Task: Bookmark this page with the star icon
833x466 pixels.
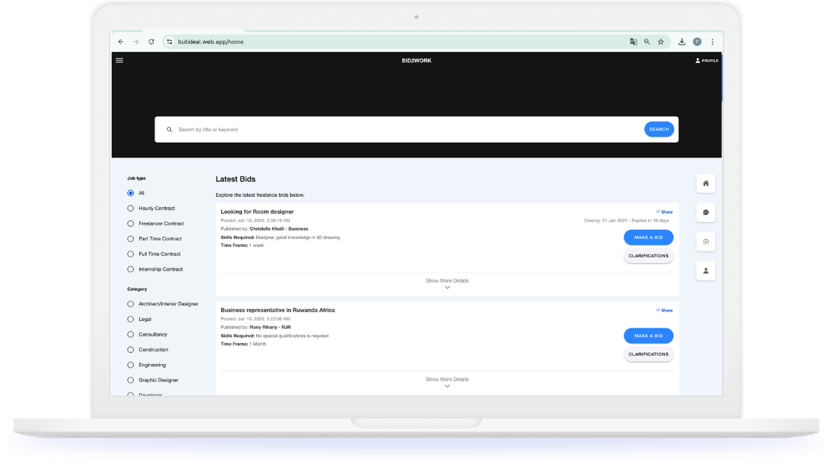Action: [661, 42]
